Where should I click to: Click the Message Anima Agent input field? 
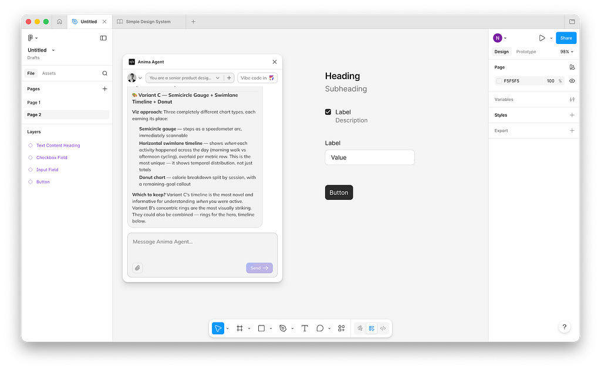click(202, 245)
